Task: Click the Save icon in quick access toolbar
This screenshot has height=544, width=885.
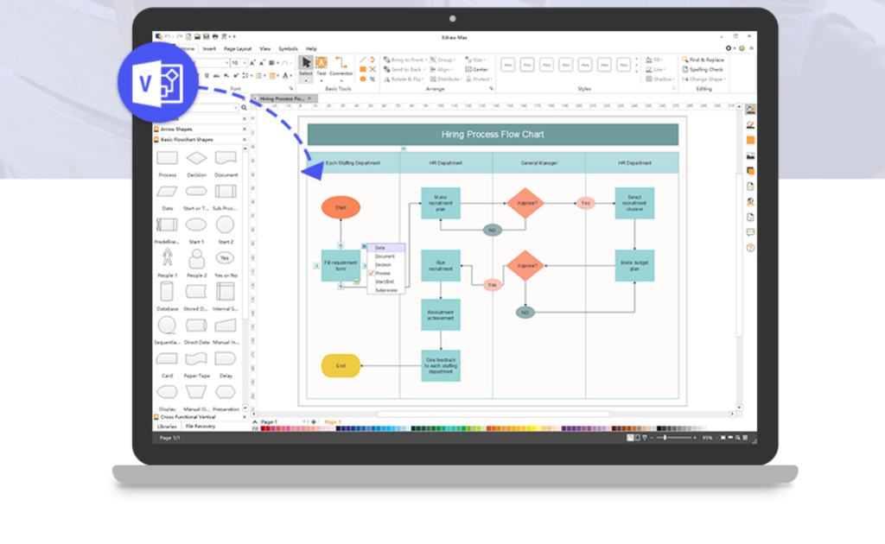Action: (x=206, y=36)
